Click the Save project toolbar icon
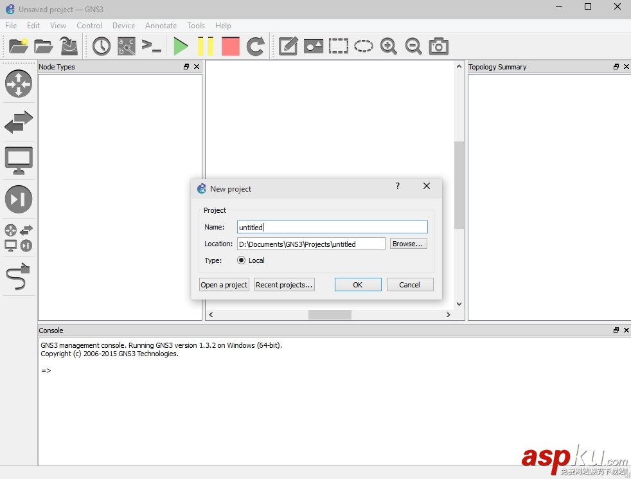 69,46
